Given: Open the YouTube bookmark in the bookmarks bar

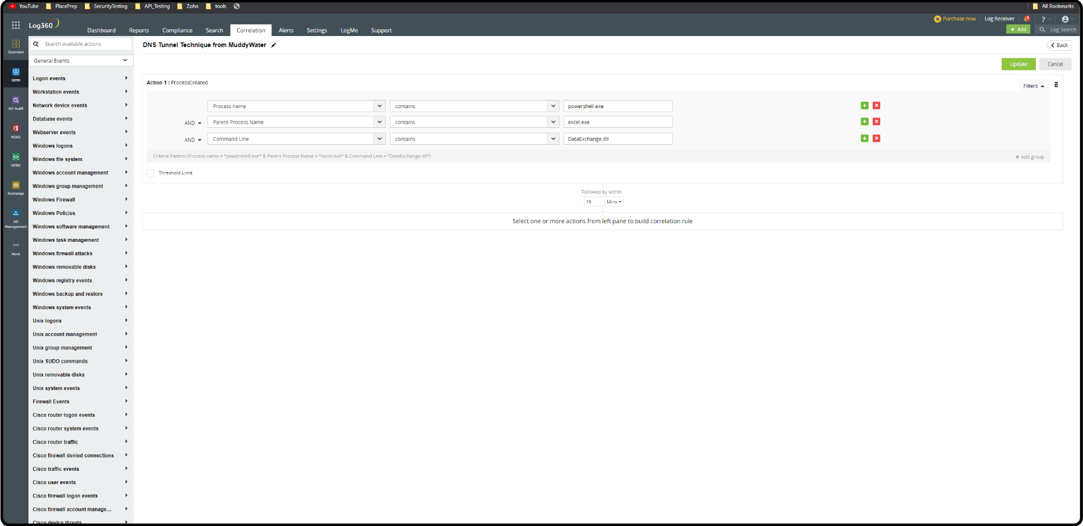Looking at the screenshot, I should pos(24,6).
